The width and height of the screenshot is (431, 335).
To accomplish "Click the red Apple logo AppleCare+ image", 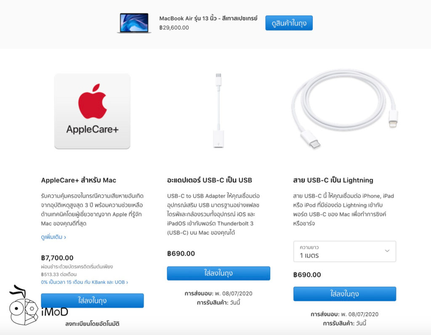I will [x=92, y=111].
